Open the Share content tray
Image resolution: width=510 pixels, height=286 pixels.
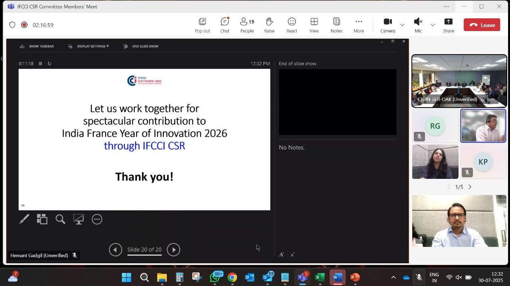[x=448, y=25]
